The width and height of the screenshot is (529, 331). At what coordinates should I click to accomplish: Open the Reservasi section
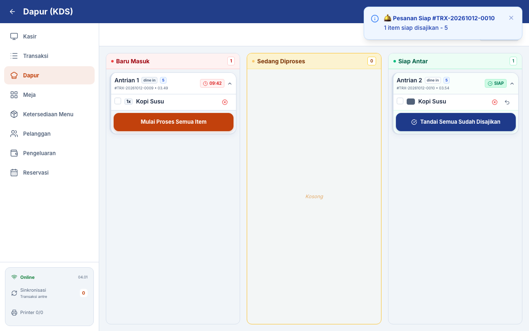click(50, 173)
